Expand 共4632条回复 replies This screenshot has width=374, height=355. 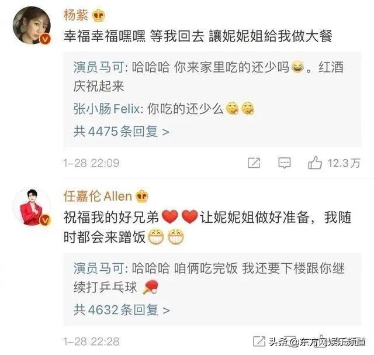click(x=122, y=309)
